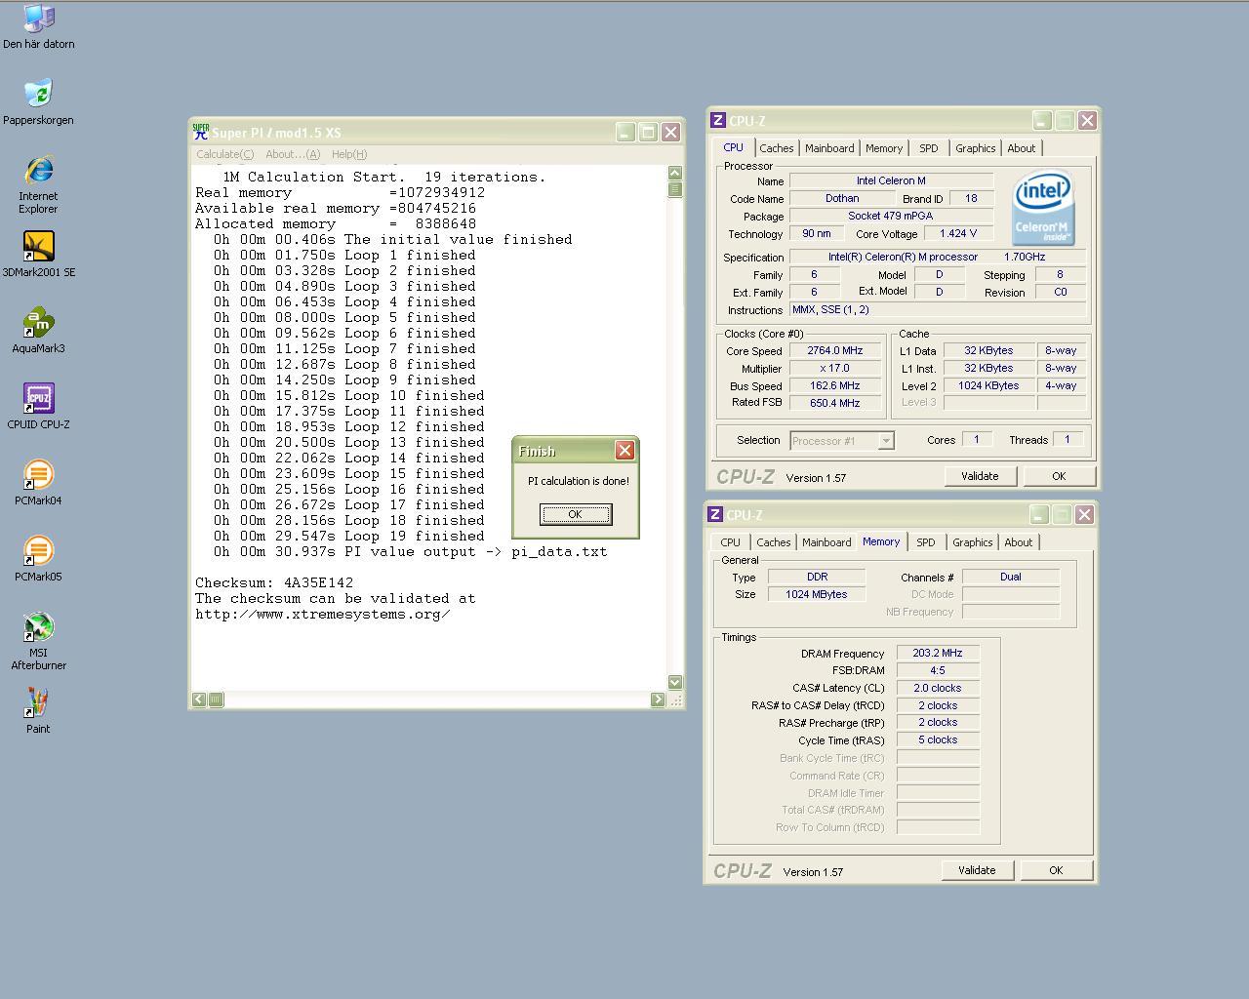
Task: Click Loop 19 finished line
Action: coord(349,537)
